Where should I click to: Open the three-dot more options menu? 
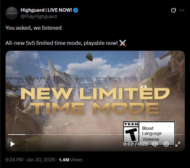tap(182, 10)
